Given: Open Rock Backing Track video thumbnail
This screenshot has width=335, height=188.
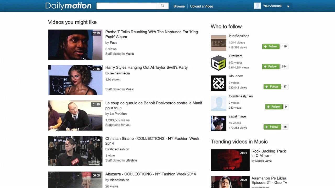Looking at the screenshot, I should (x=230, y=160).
